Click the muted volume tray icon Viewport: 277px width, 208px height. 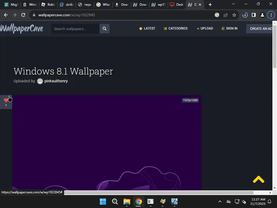click(x=244, y=201)
